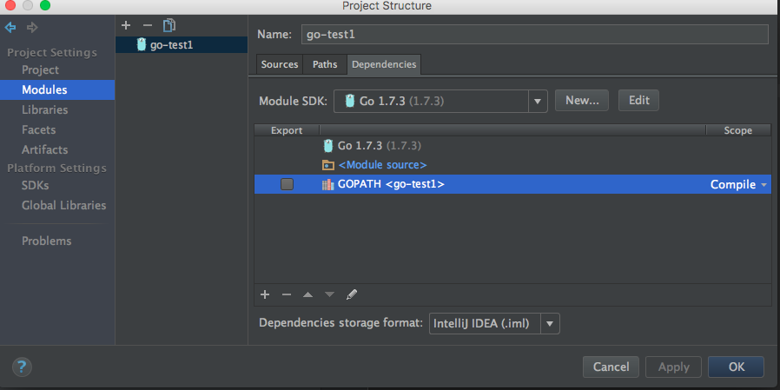This screenshot has width=780, height=390.
Task: Remove selected module with minus icon
Action: (x=148, y=25)
